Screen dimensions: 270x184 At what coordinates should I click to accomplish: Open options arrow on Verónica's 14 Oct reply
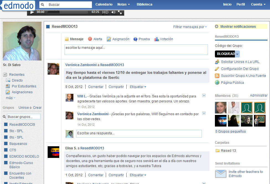204,113
